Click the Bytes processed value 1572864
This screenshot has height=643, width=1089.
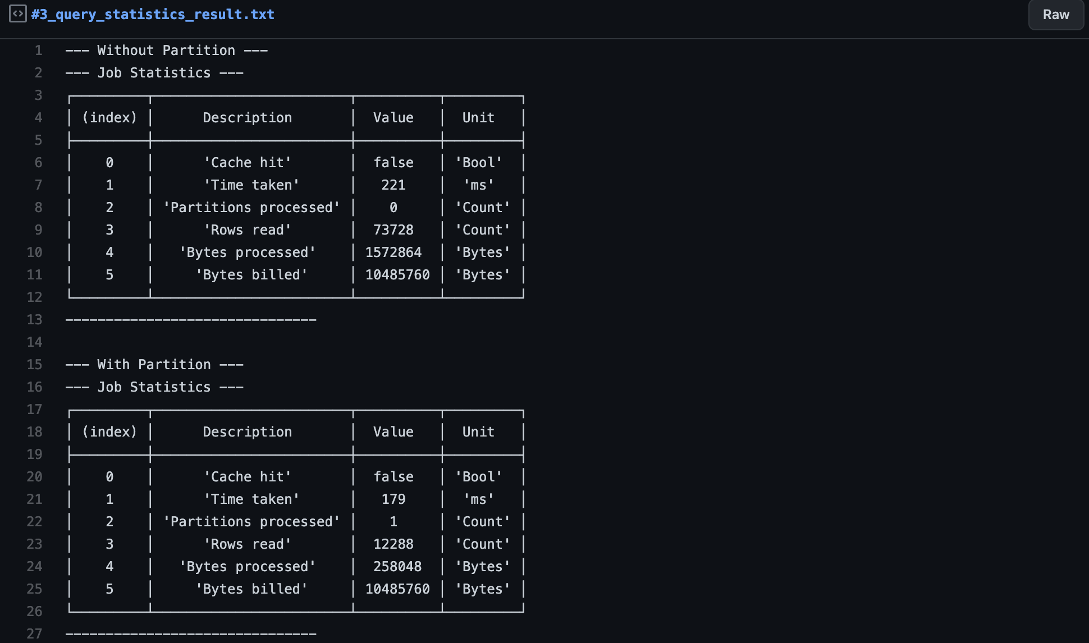click(393, 252)
